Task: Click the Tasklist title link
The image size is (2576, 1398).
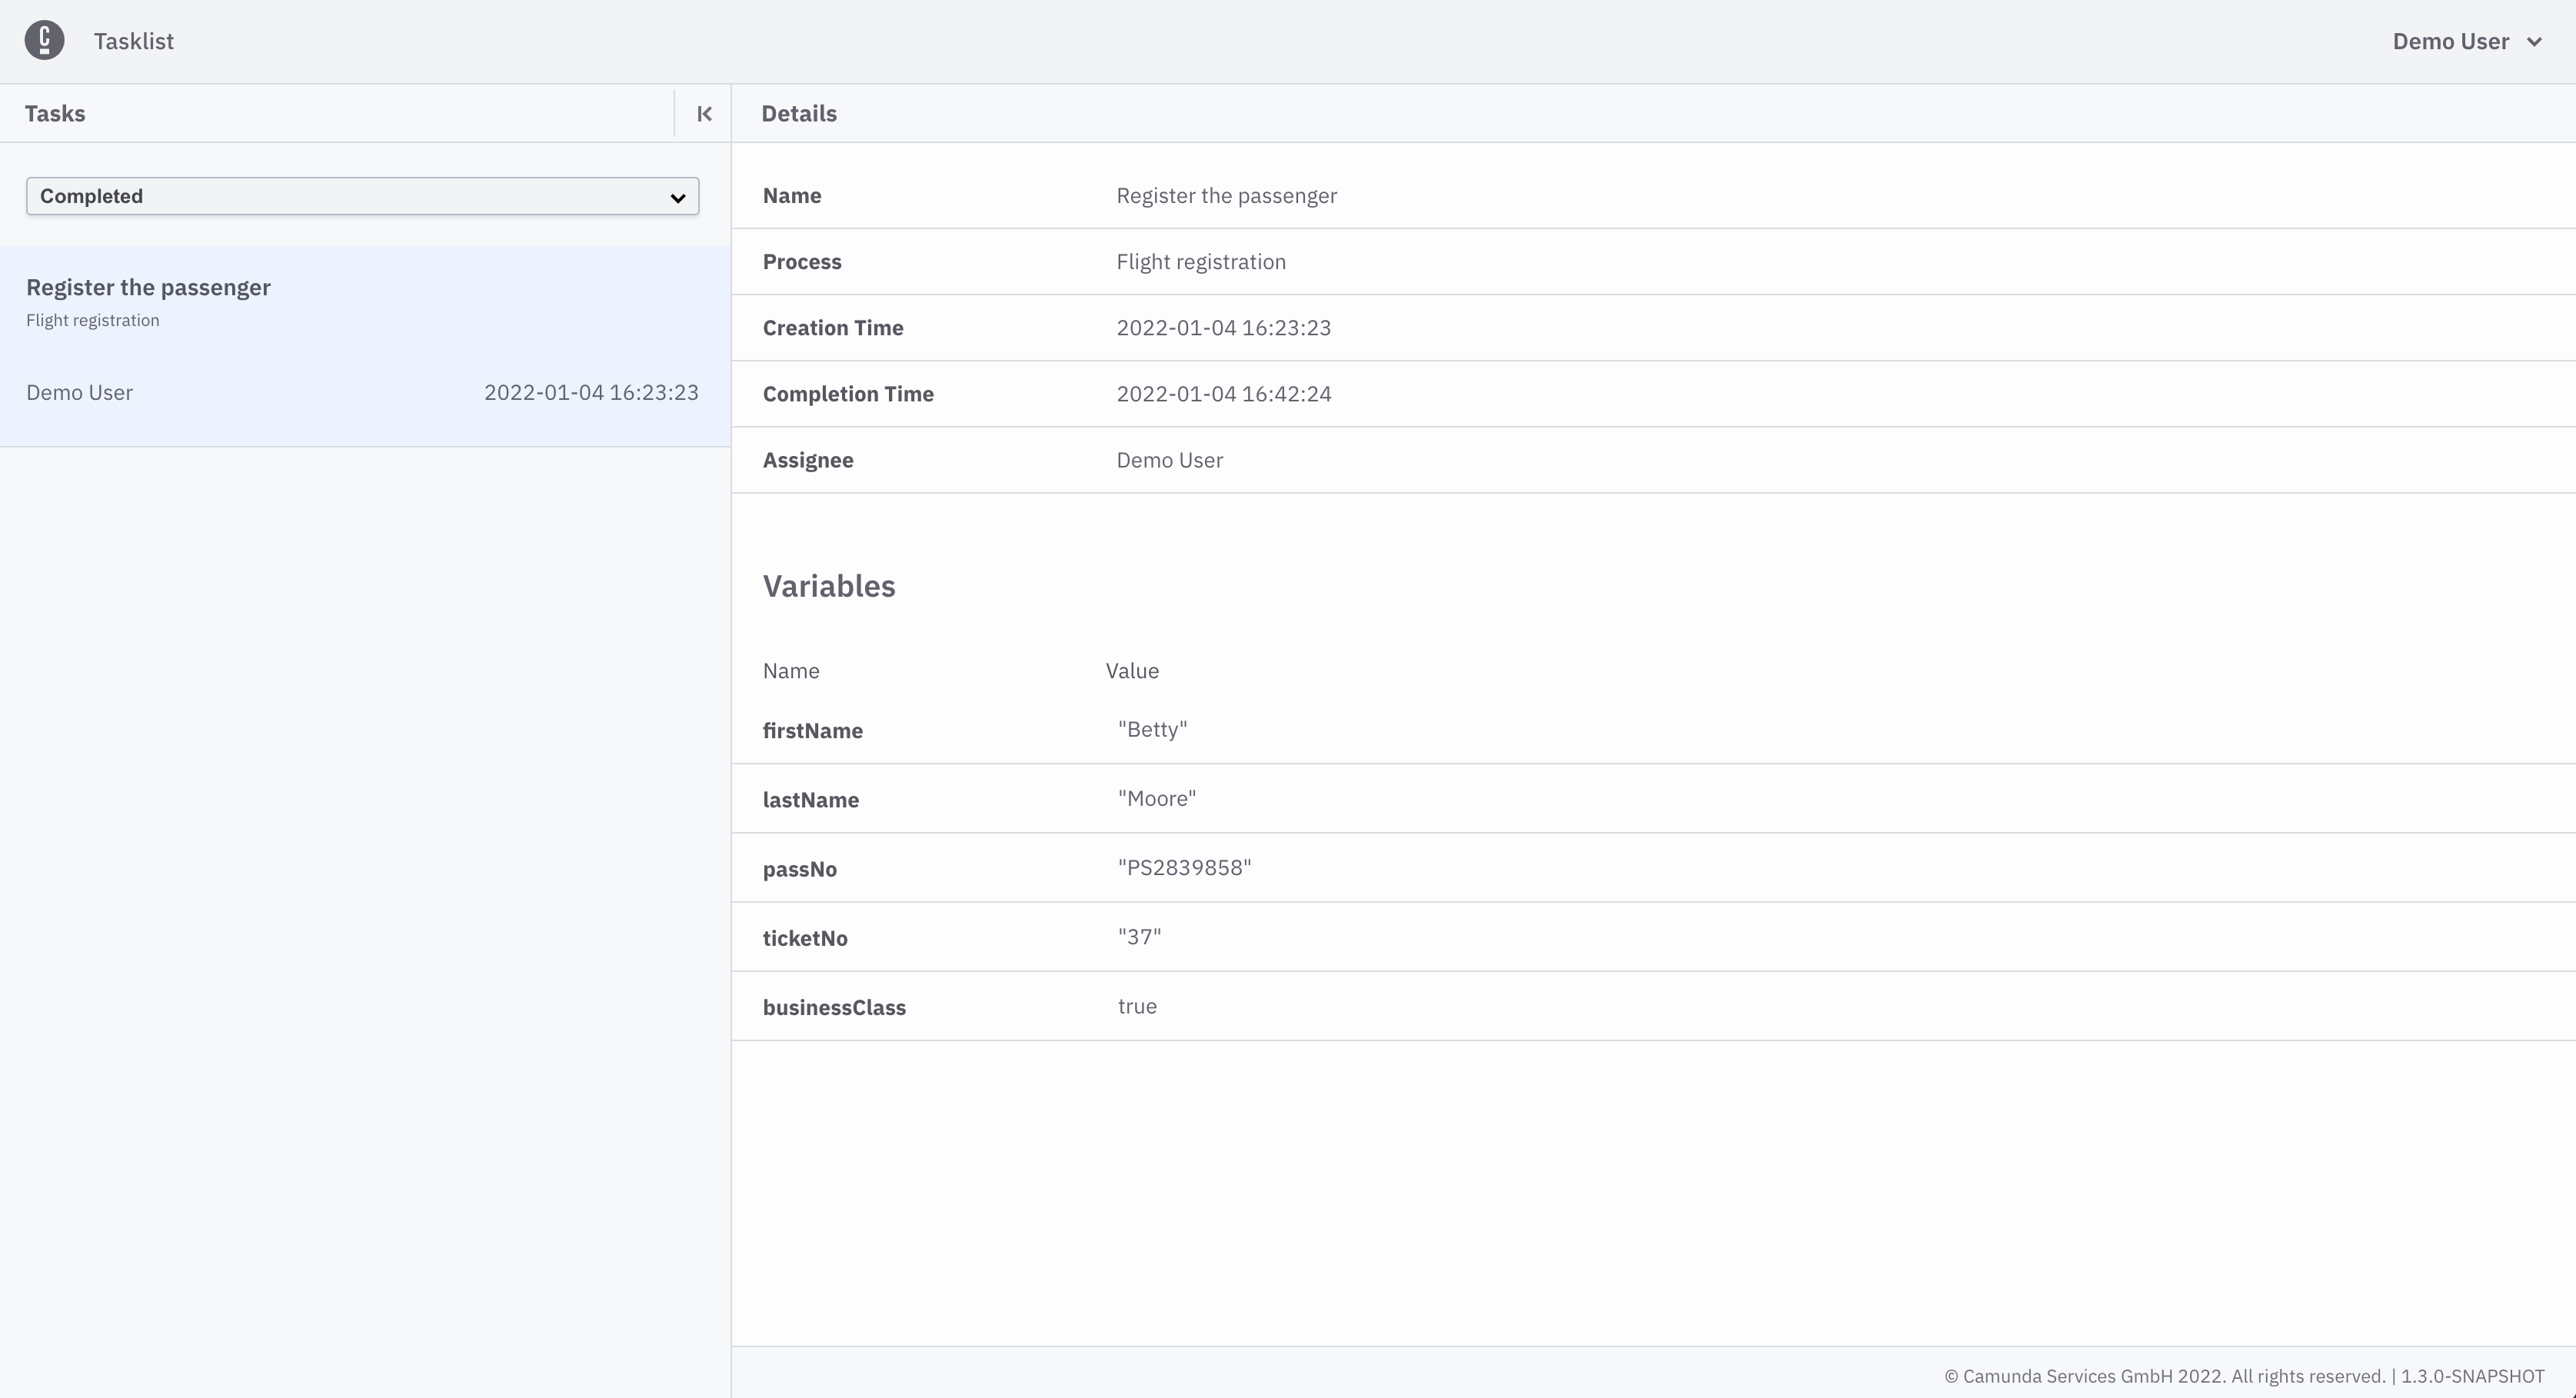Action: [133, 42]
